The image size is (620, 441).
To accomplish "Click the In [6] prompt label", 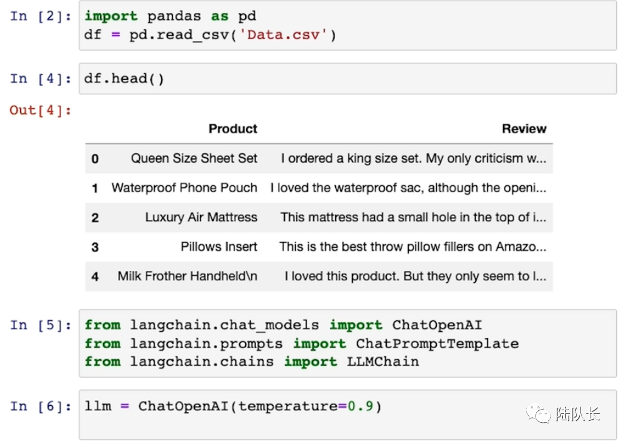I will [x=41, y=406].
